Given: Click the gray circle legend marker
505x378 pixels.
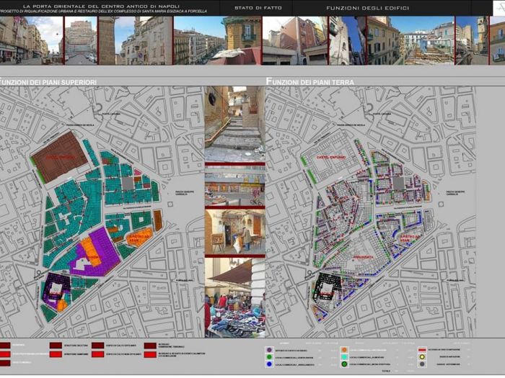Looking at the screenshot, I should [422, 364].
